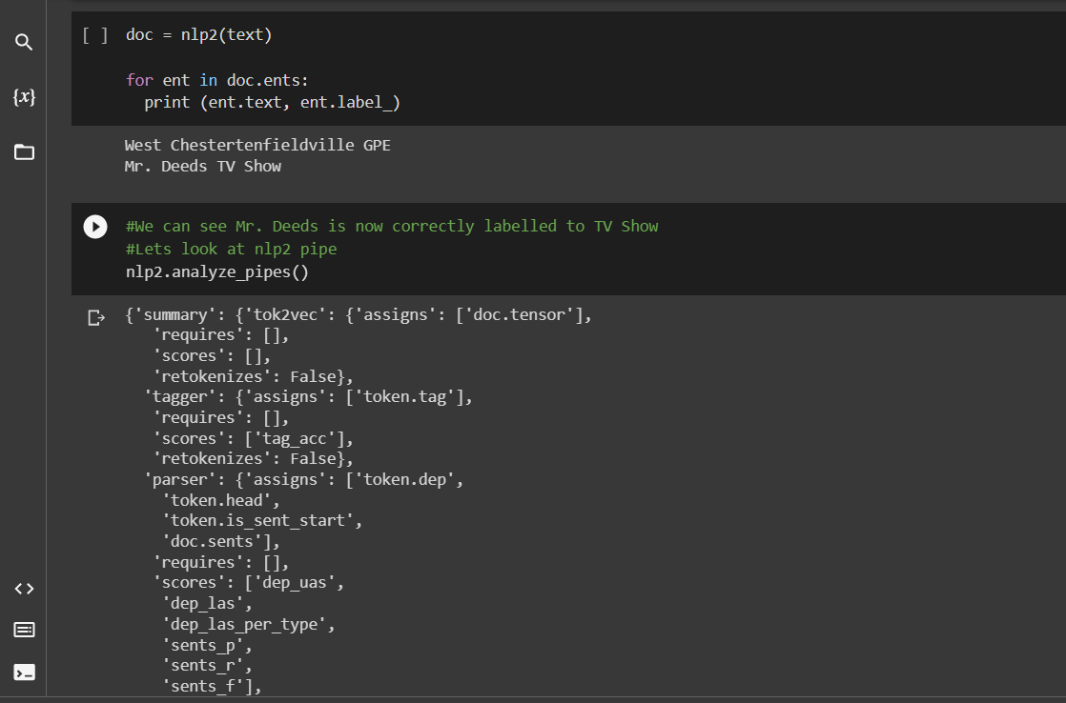Click the 'parser' assigns token.dep line
The width and height of the screenshot is (1066, 703).
[303, 479]
